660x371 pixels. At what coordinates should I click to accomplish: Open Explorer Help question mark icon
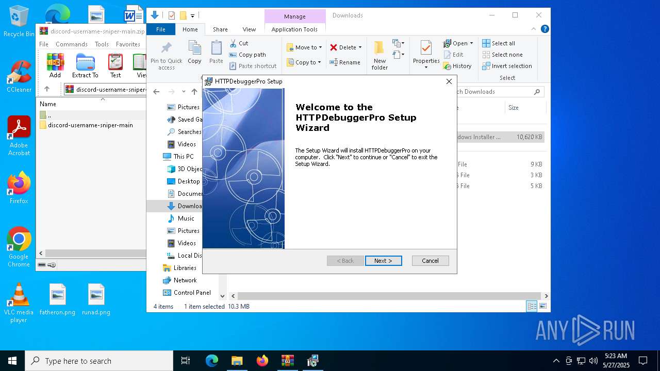[544, 29]
